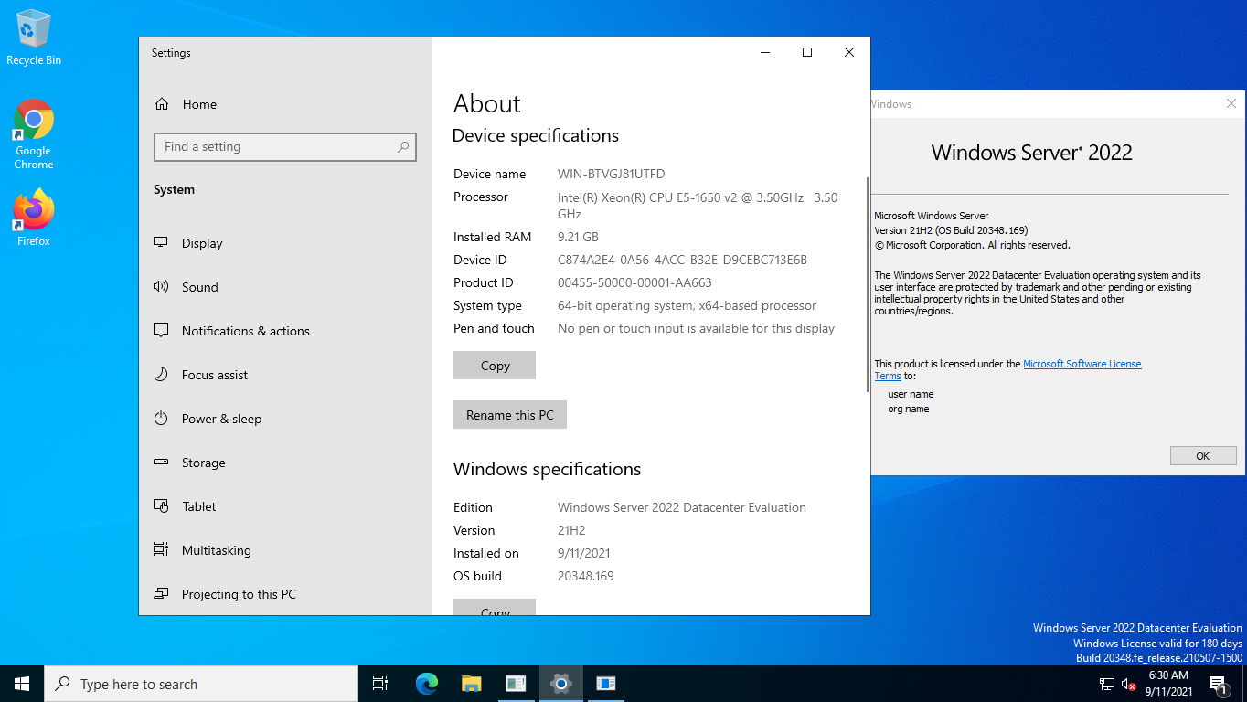Open Projecting to this PC settings
The height and width of the screenshot is (702, 1247).
[239, 594]
